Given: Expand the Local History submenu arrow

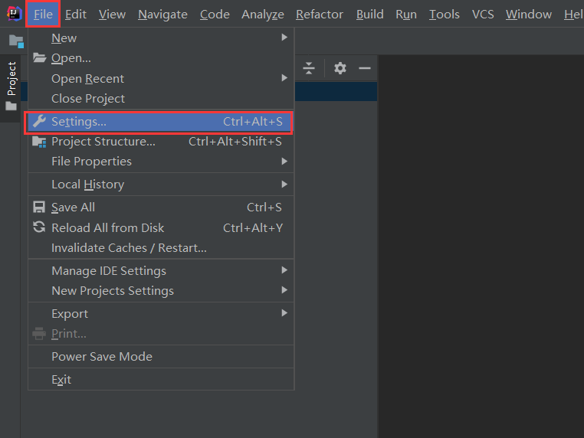Looking at the screenshot, I should coord(284,185).
